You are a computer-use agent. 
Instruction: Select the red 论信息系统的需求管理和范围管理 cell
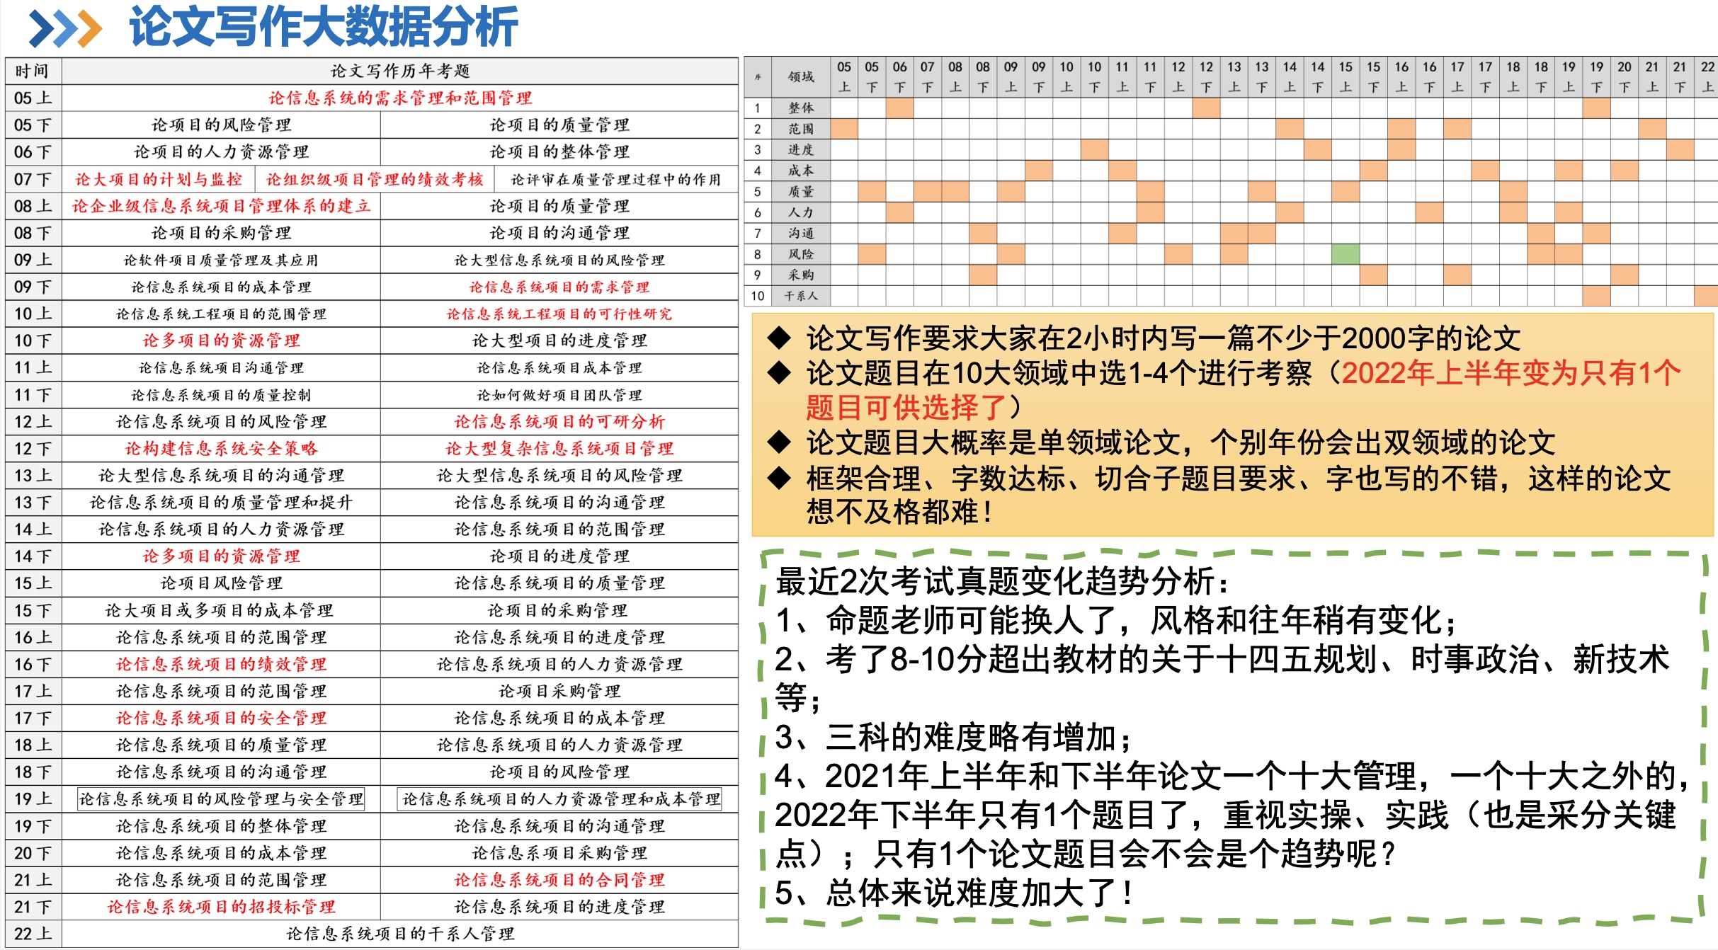click(400, 98)
